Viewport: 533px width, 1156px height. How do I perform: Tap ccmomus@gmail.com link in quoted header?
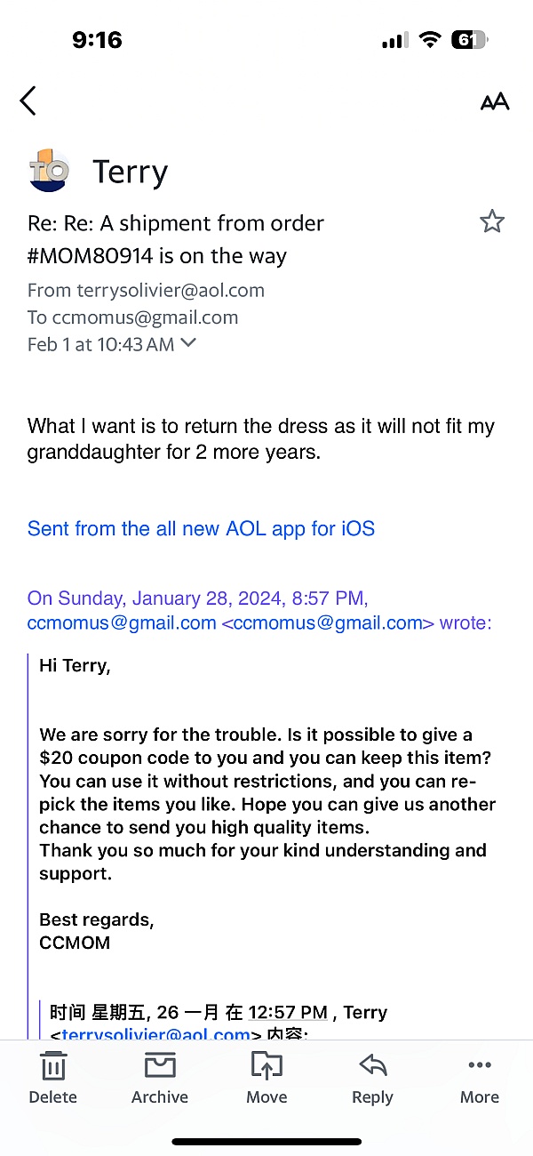(x=122, y=622)
